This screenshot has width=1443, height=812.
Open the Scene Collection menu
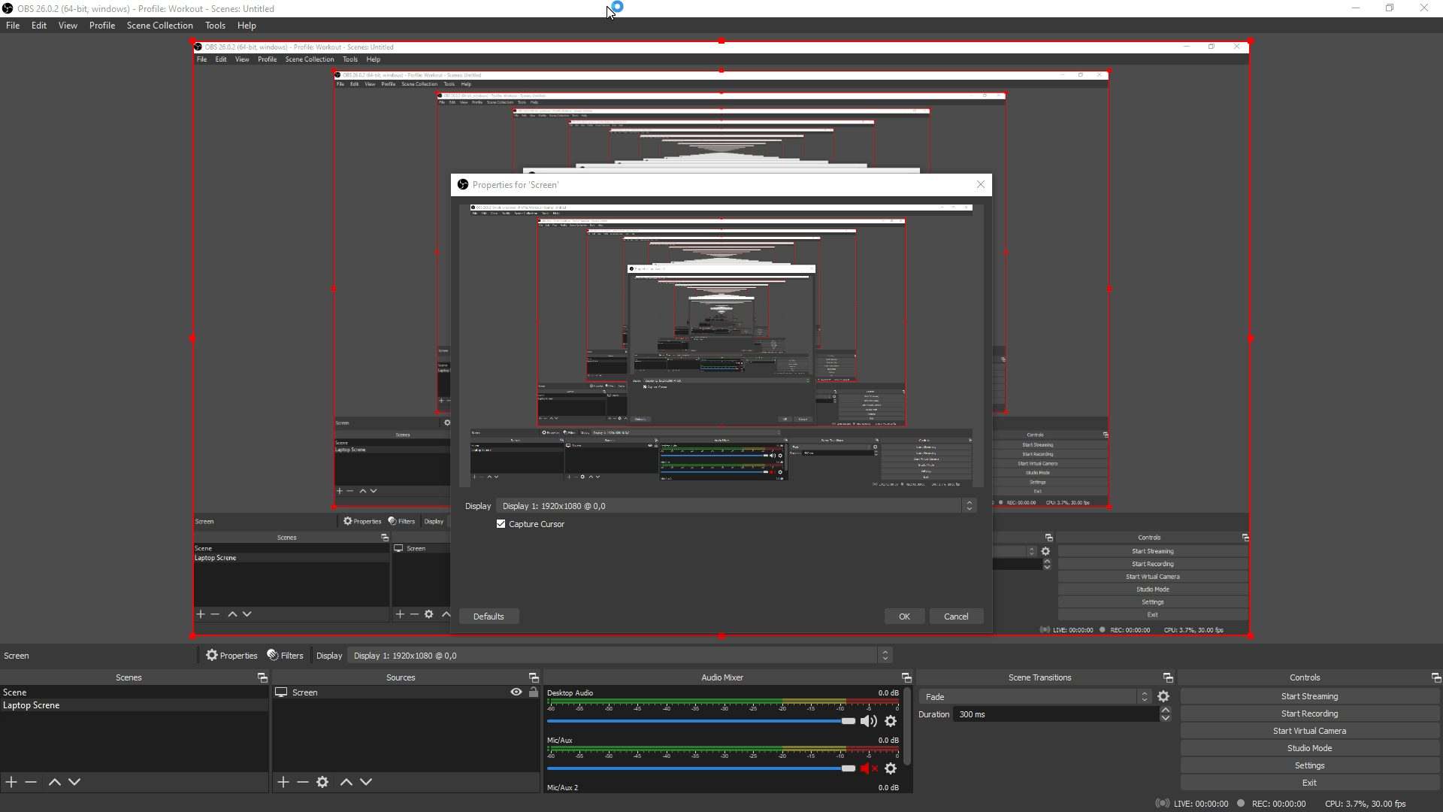pos(159,25)
